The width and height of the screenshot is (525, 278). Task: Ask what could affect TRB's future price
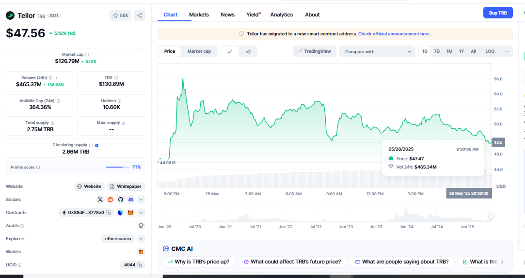[x=293, y=262]
